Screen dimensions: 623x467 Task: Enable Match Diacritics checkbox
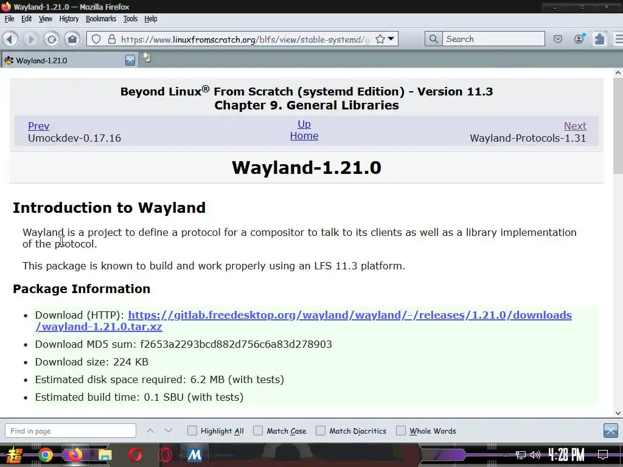click(320, 431)
